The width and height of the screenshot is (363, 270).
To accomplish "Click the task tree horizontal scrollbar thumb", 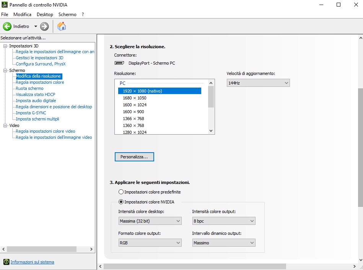I will pyautogui.click(x=42, y=249).
